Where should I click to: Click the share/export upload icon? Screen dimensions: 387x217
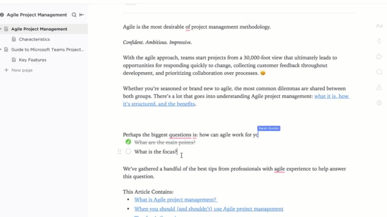click(379, 87)
